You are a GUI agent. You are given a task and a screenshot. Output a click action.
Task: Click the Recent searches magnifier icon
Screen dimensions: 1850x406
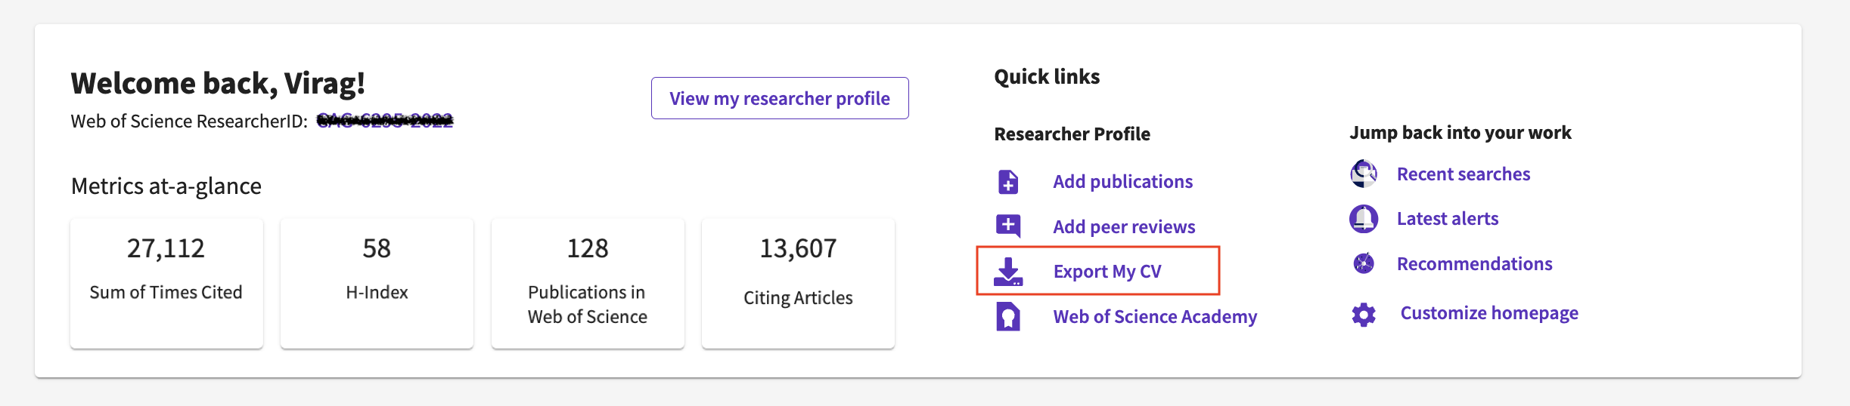coord(1364,174)
